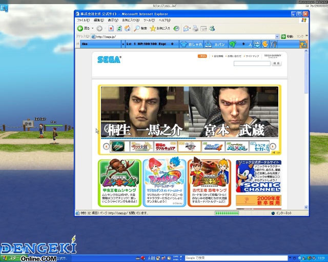Select the ALLxALL carousel thumbnail

[237, 146]
